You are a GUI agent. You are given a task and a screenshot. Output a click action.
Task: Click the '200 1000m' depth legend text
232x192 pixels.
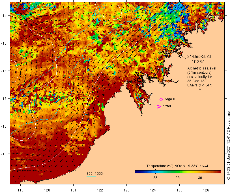pyautogui.click(x=96, y=174)
